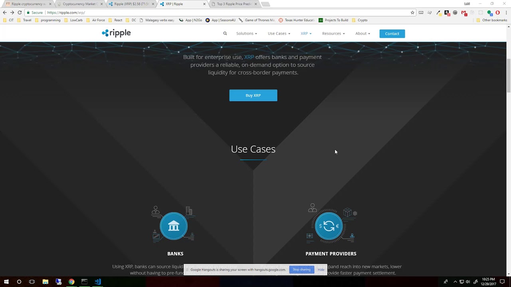This screenshot has height=287, width=511.
Task: Close the XRP | Ripple tab
Action: pos(204,4)
